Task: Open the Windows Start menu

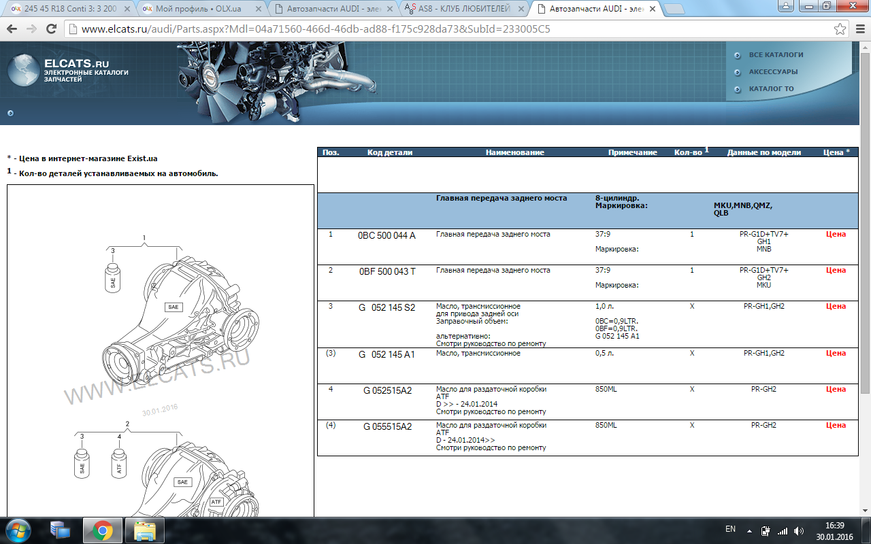Action: click(18, 530)
